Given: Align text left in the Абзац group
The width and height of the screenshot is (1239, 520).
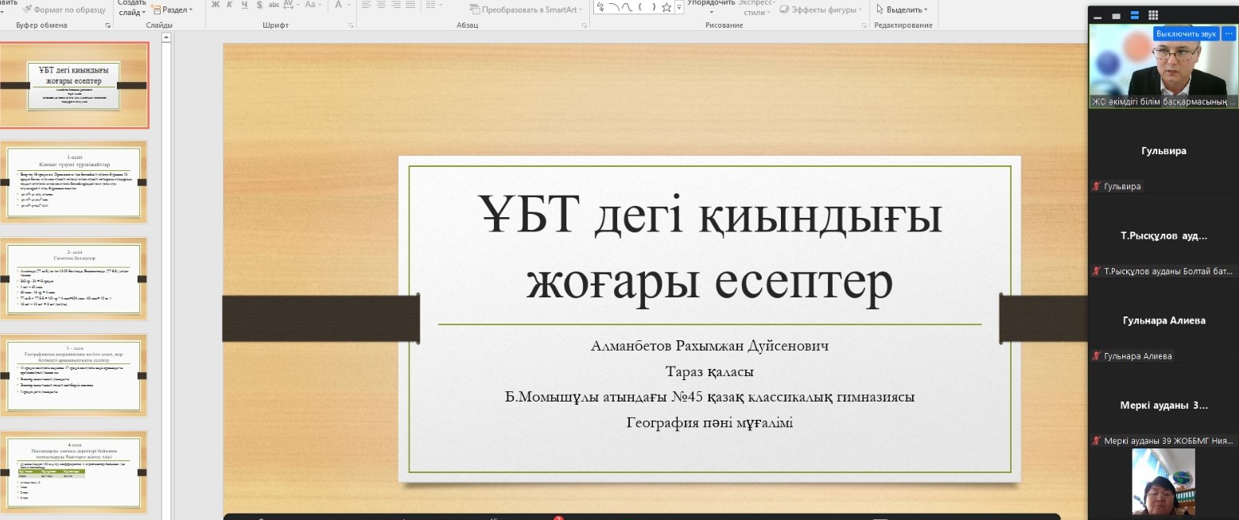Looking at the screenshot, I should [x=366, y=6].
